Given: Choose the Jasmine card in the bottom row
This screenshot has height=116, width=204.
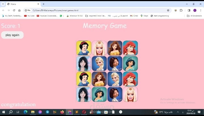Looking at the screenshot, I should (x=99, y=94).
